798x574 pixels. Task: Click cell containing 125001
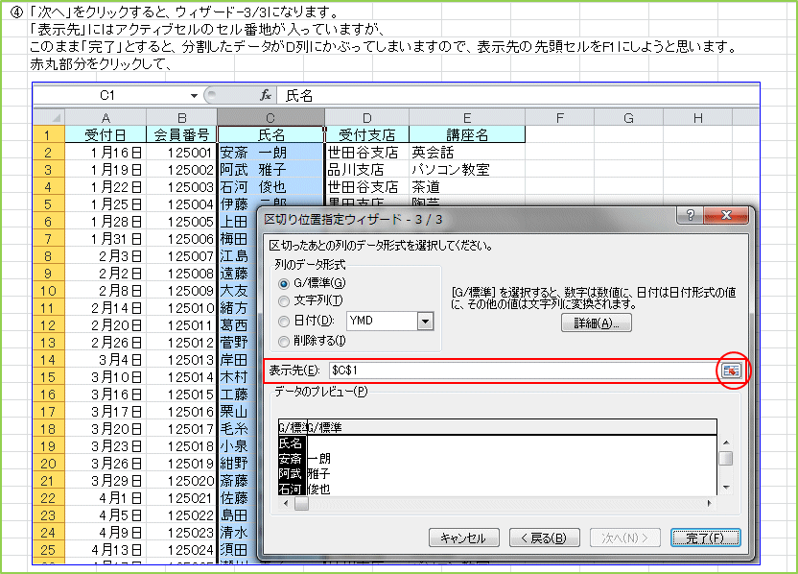coord(181,153)
